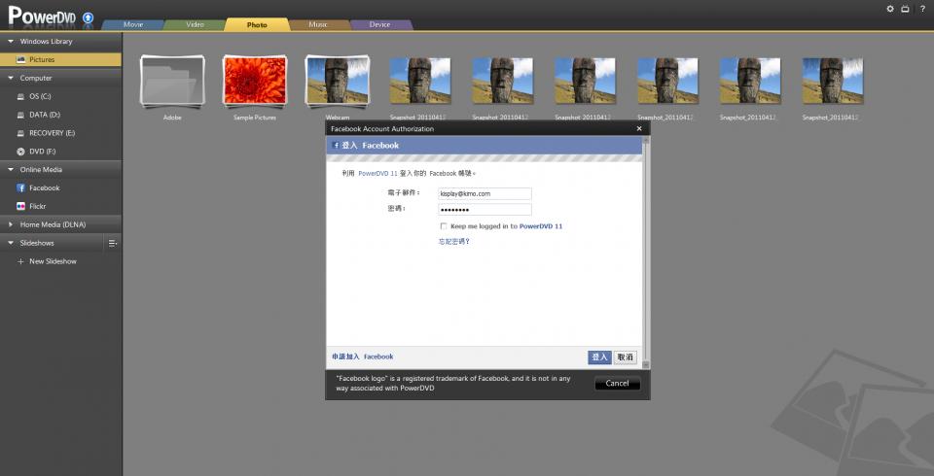The width and height of the screenshot is (934, 476).
Task: Click the Facebook logo in dialog header
Action: (x=336, y=145)
